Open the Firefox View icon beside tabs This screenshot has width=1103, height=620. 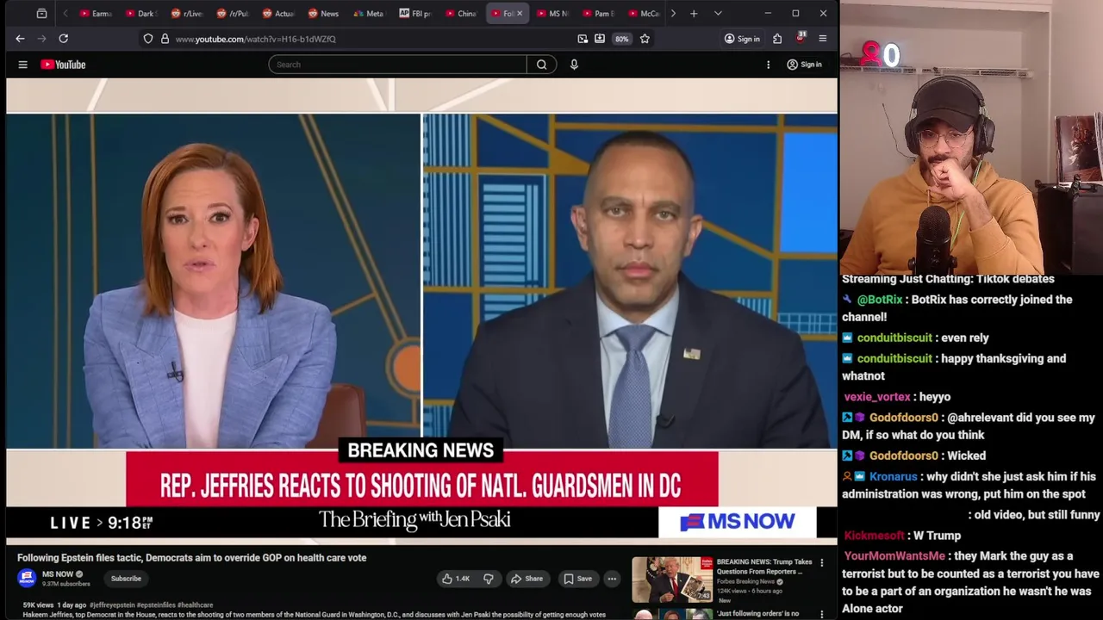point(41,14)
